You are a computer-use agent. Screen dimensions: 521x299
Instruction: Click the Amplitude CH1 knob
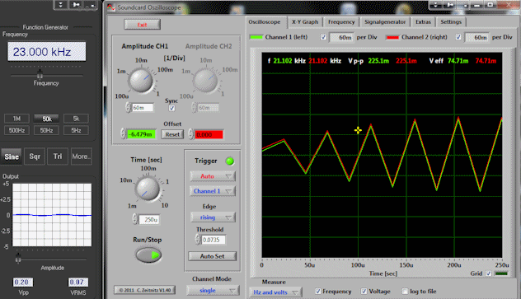[141, 80]
